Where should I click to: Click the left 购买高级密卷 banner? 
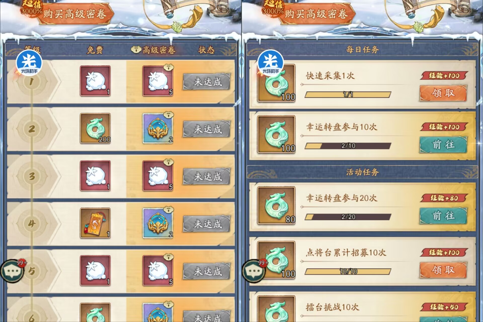74,14
